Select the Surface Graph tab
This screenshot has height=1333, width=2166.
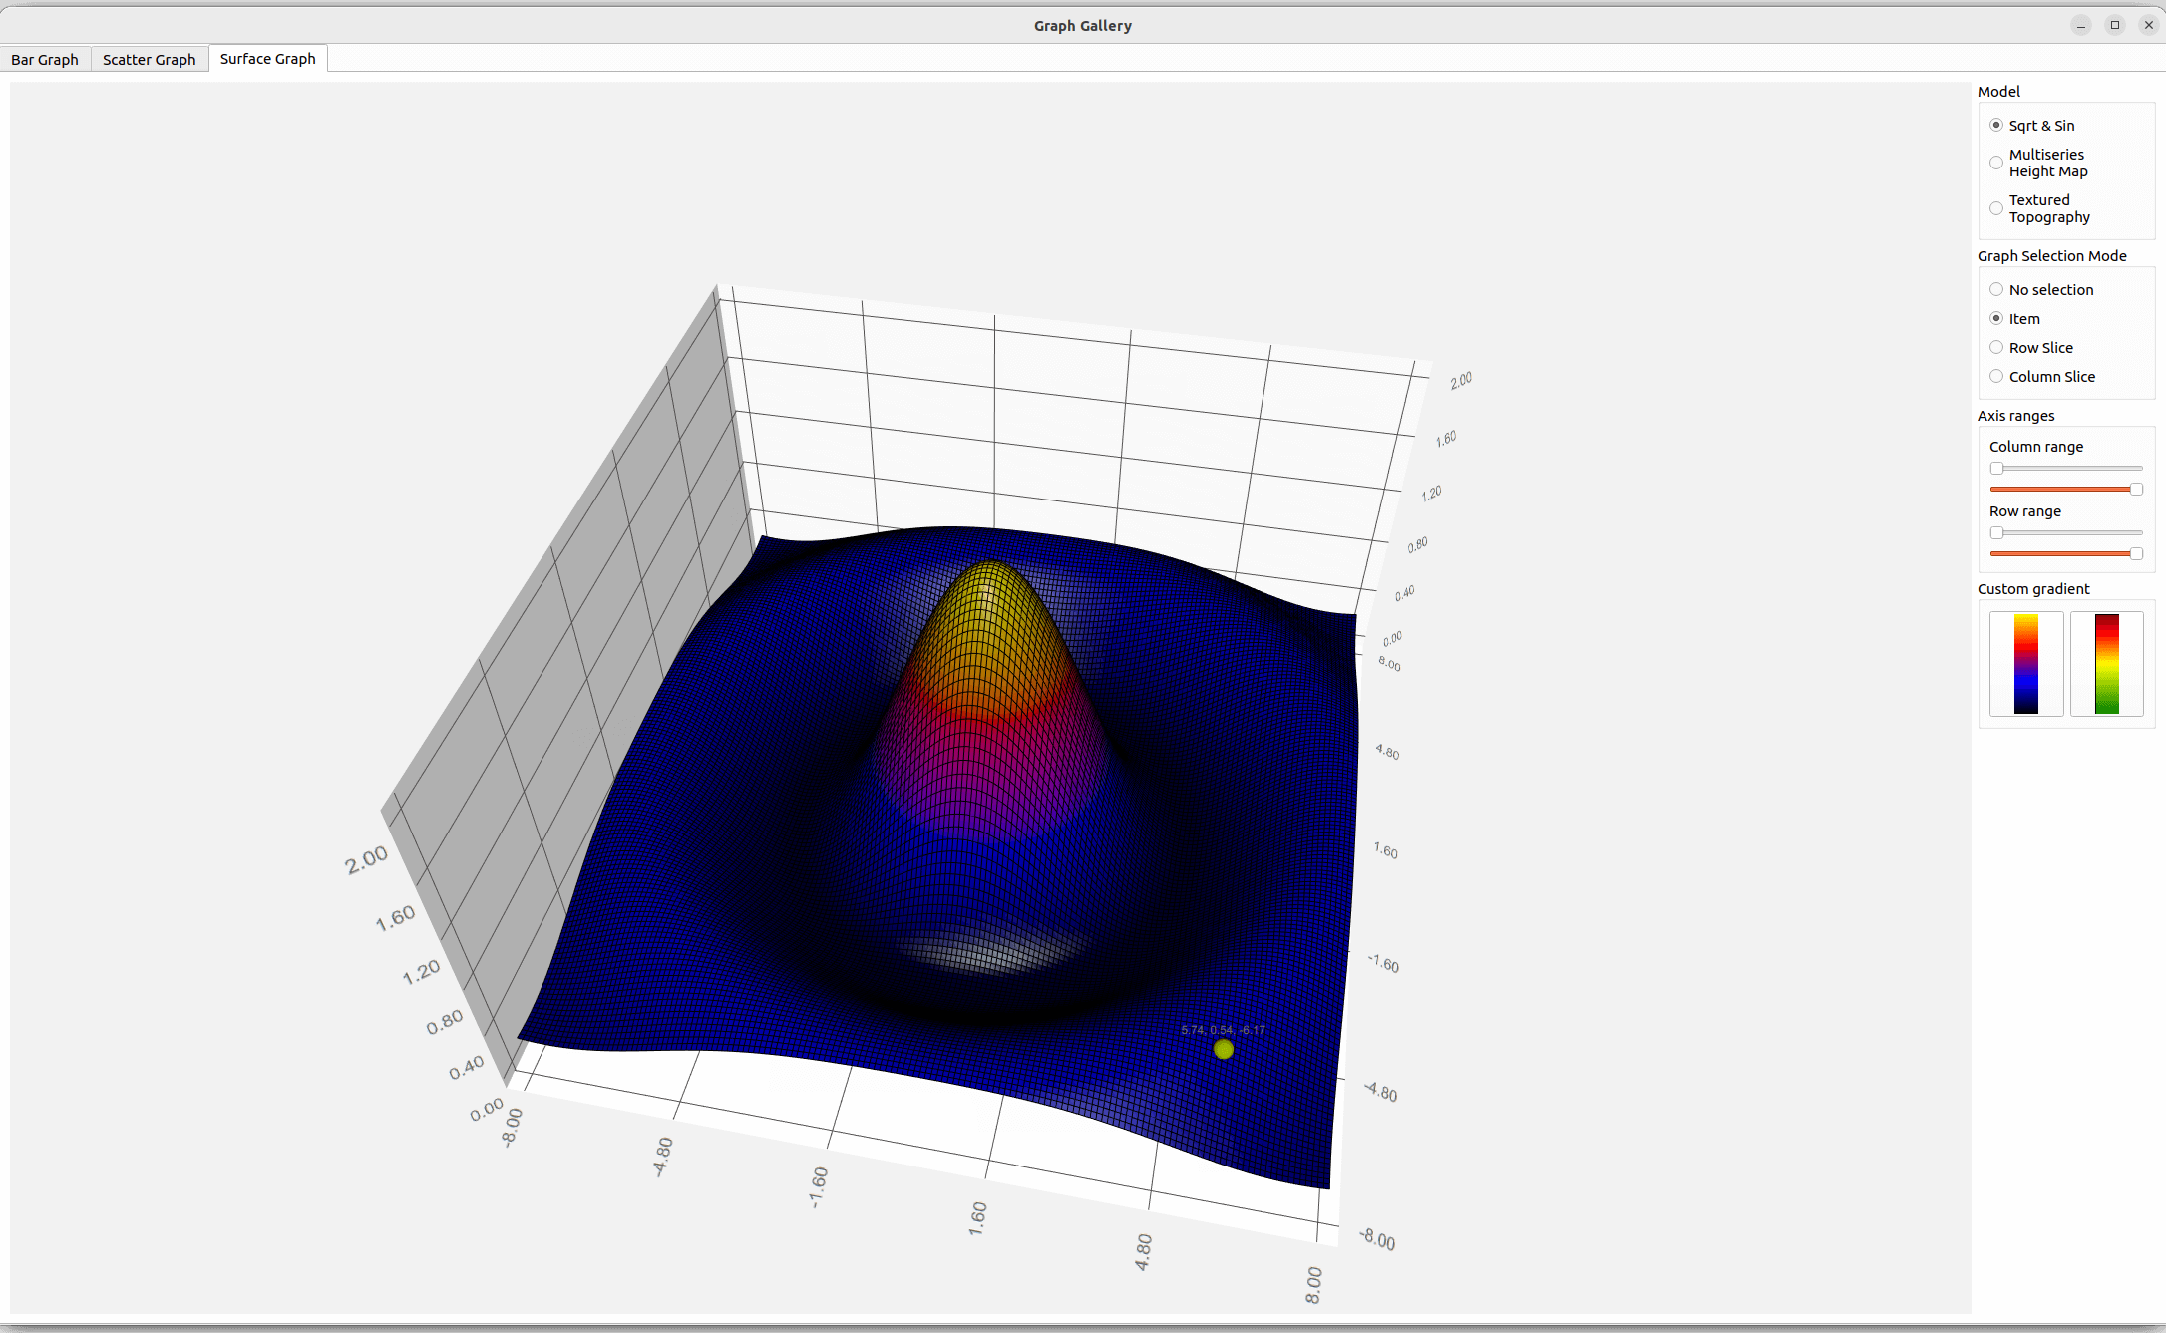pyautogui.click(x=267, y=59)
